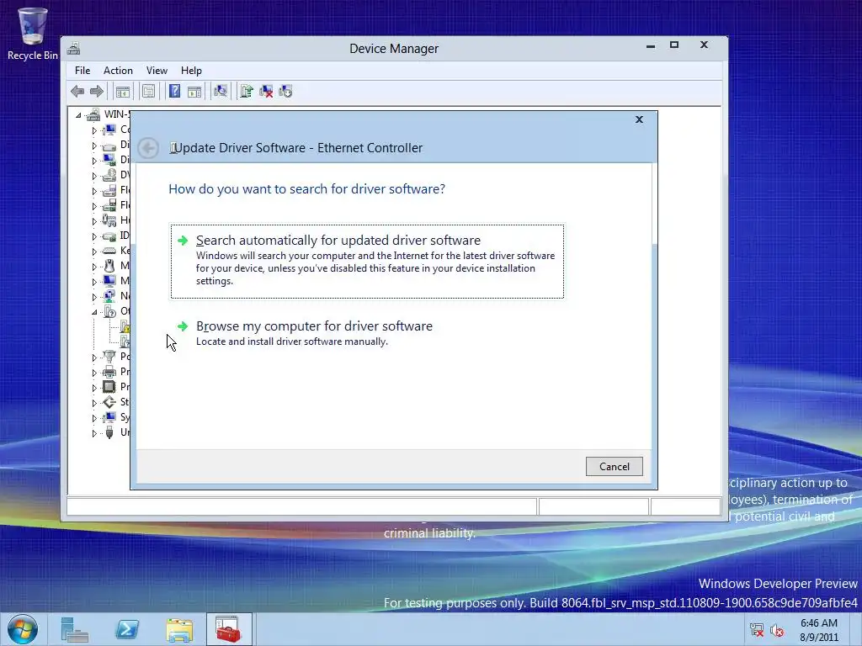Screen dimensions: 862x646
Task: Select the second unknown device under Other devices
Action: pos(125,342)
